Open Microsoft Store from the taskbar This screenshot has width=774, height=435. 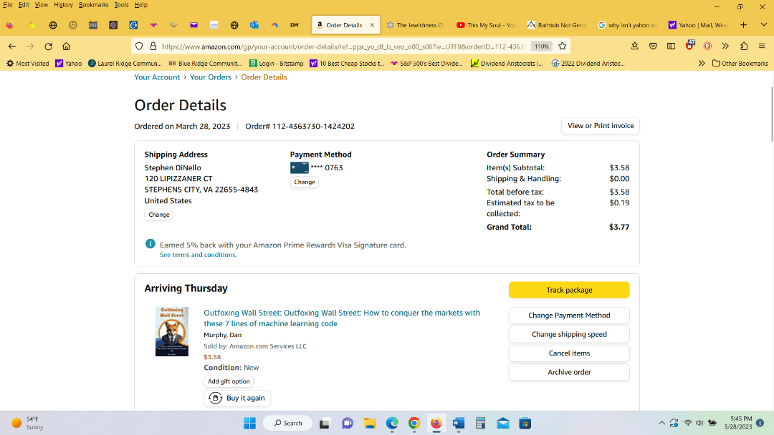pyautogui.click(x=525, y=423)
